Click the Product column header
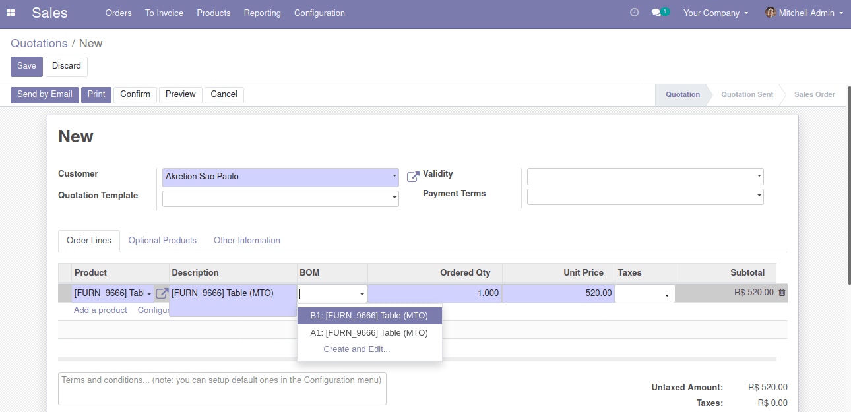Image resolution: width=851 pixels, height=412 pixels. (120, 273)
